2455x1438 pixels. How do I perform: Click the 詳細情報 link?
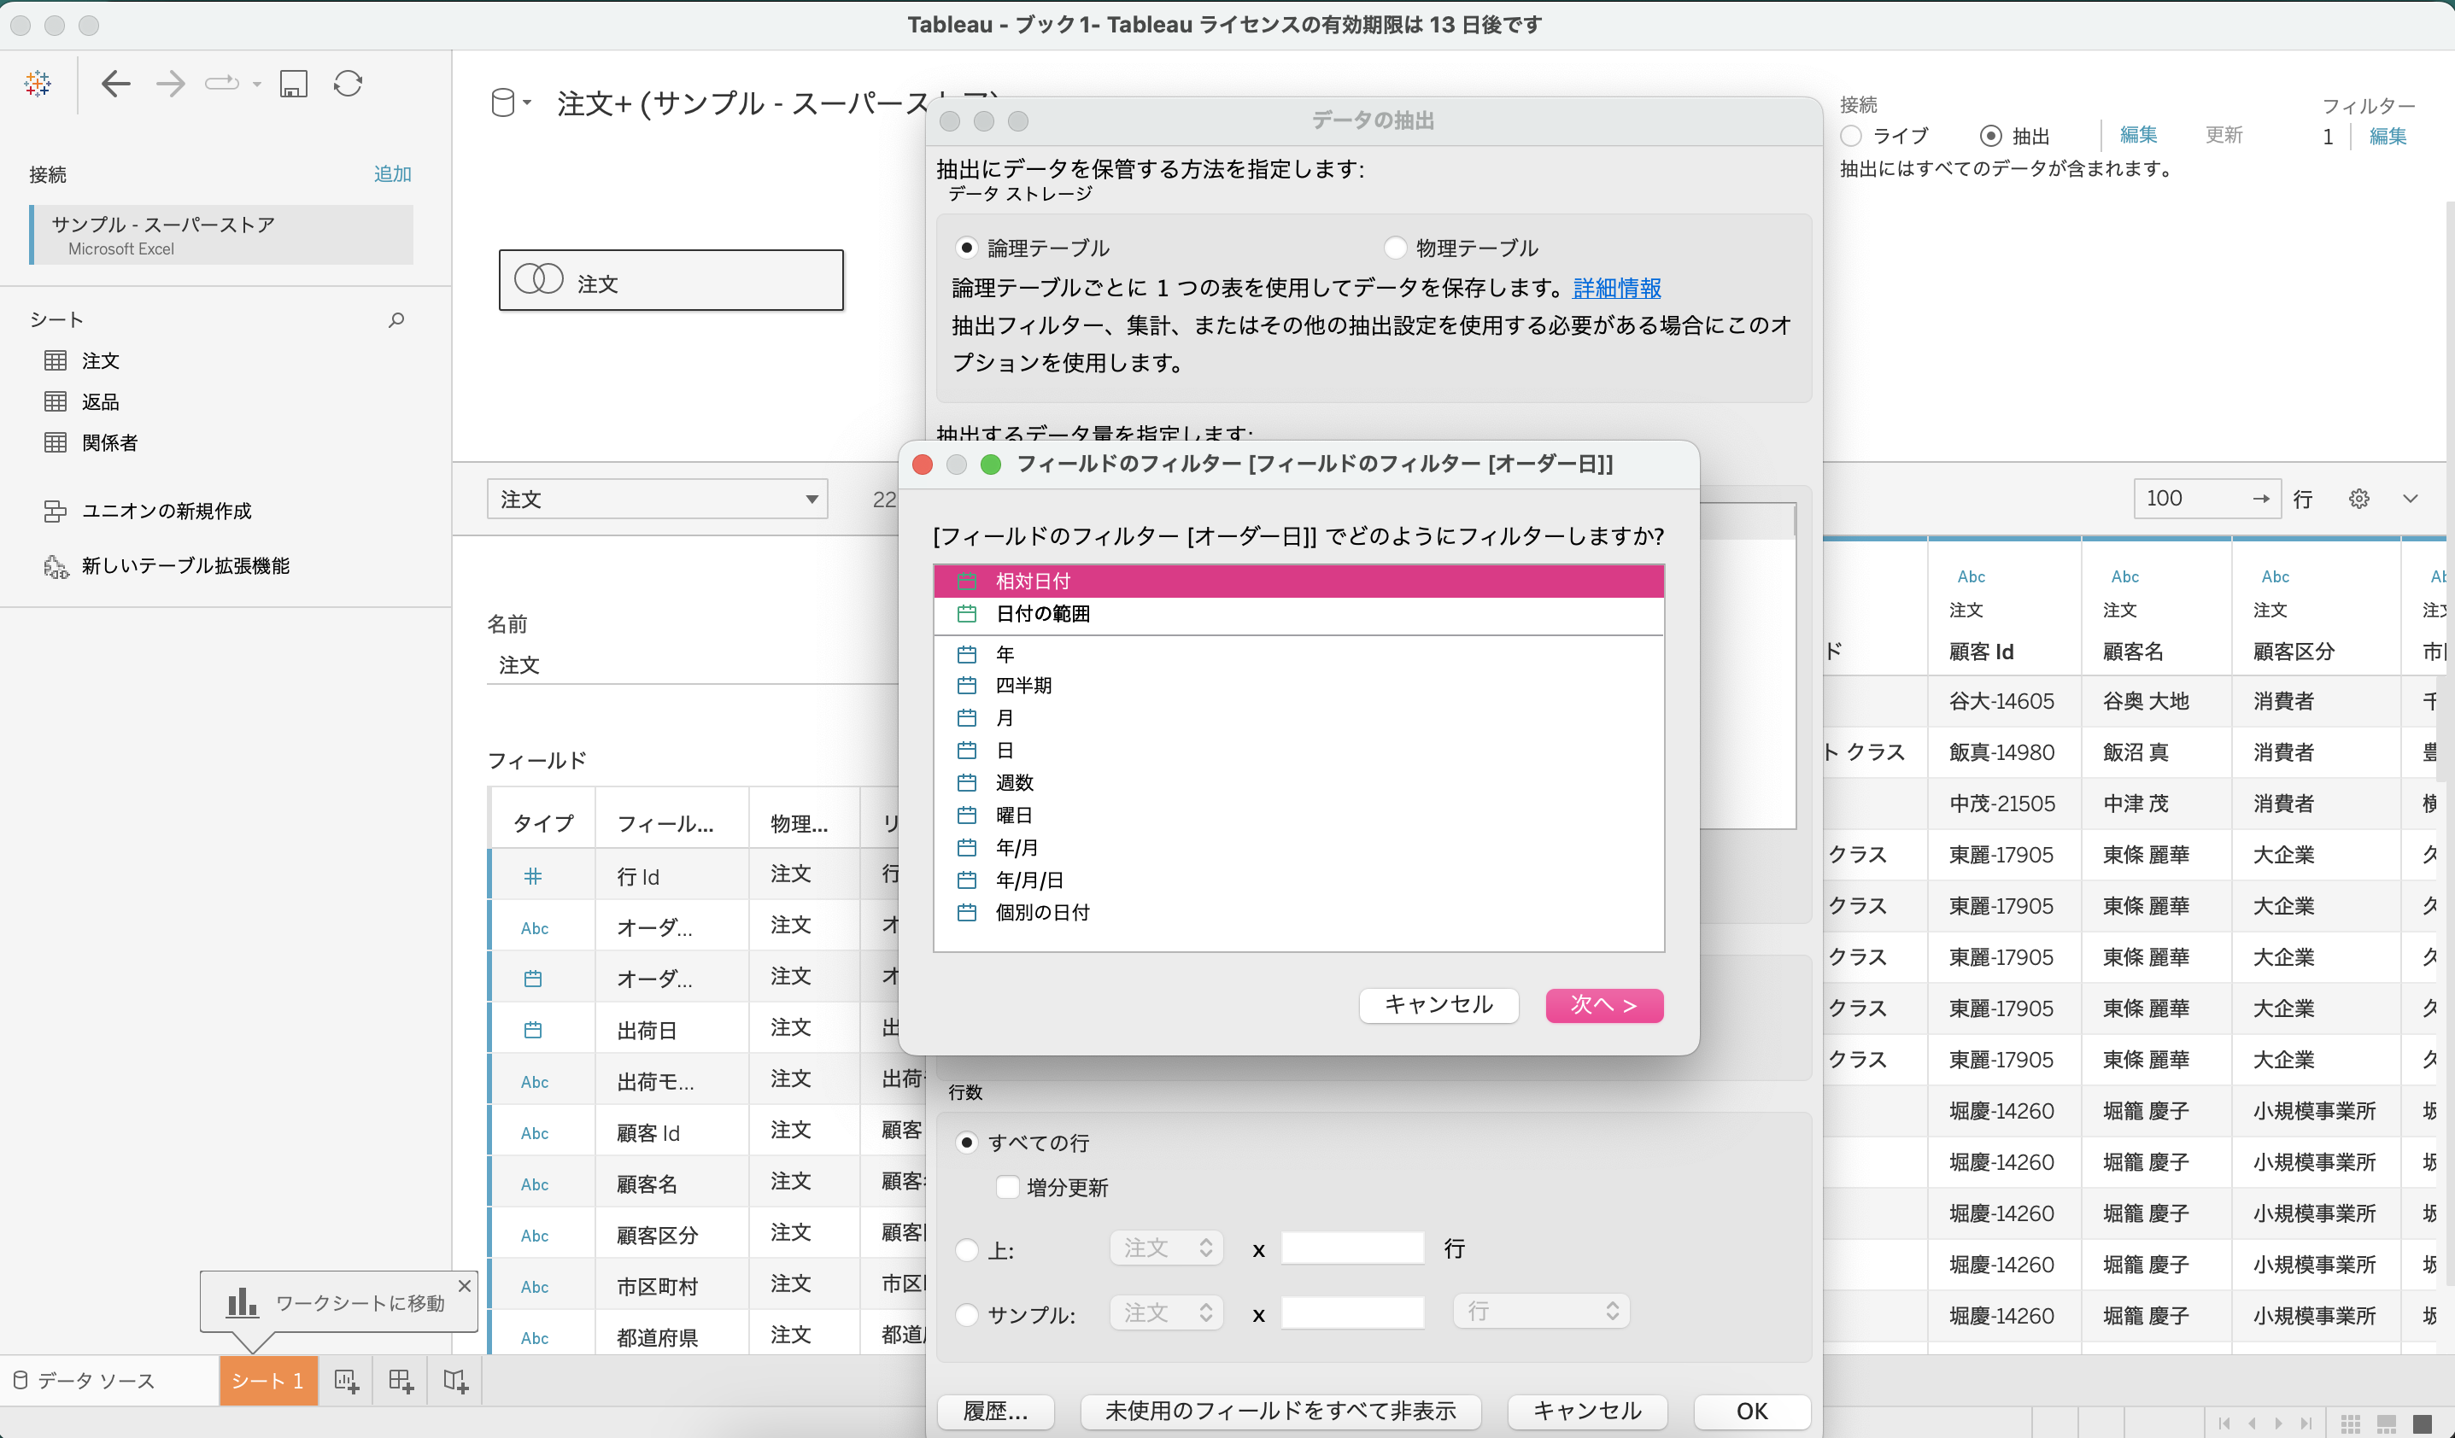(x=1615, y=288)
